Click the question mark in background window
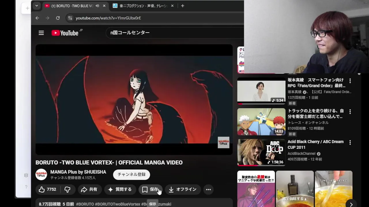The image size is (369, 207). (26, 187)
